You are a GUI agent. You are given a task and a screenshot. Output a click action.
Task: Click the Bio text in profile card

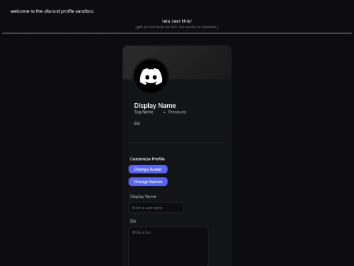pos(137,123)
